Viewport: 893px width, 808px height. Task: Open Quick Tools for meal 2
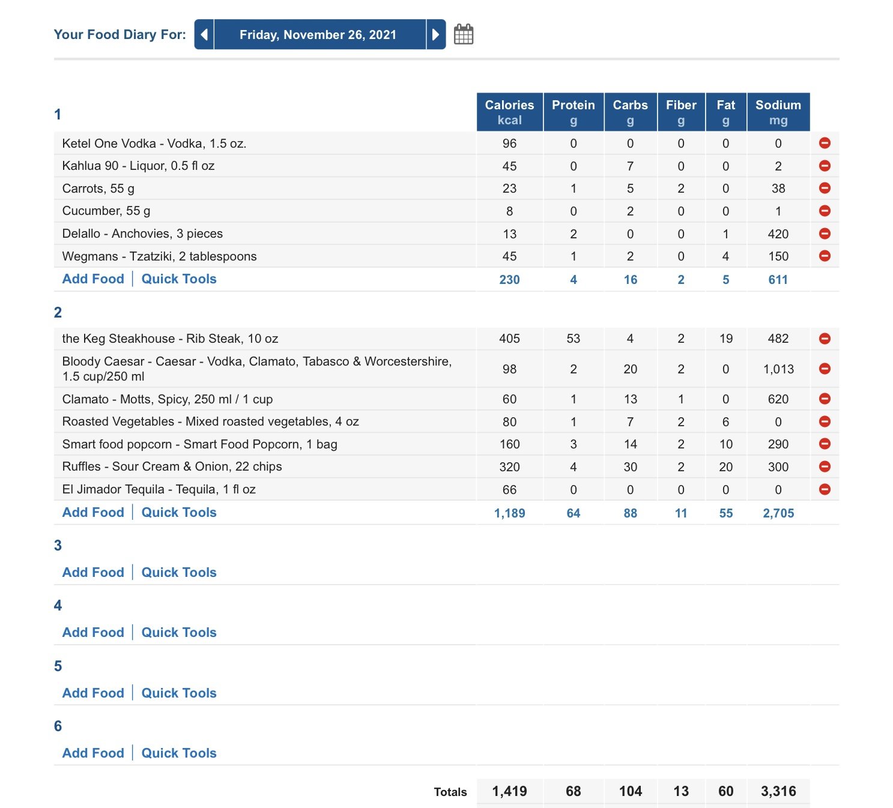point(179,512)
